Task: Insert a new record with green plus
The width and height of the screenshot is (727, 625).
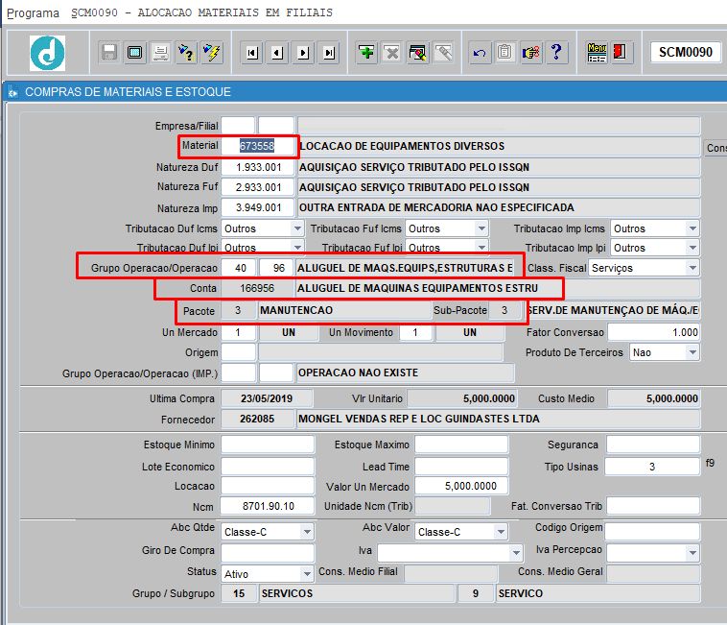Action: tap(366, 53)
